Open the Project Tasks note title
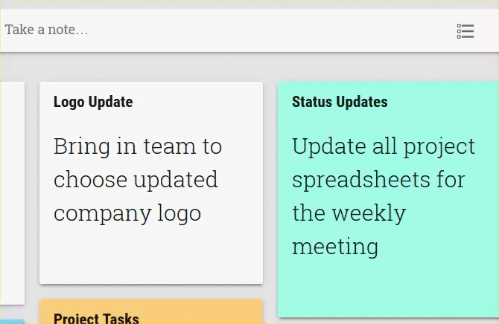 (96, 318)
